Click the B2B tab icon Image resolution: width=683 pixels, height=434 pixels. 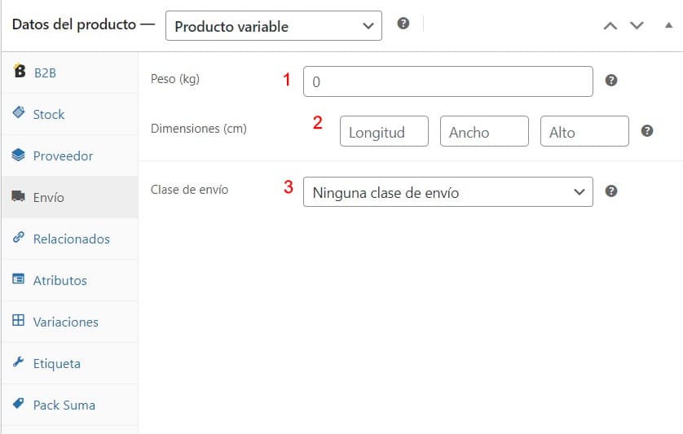[x=20, y=71]
